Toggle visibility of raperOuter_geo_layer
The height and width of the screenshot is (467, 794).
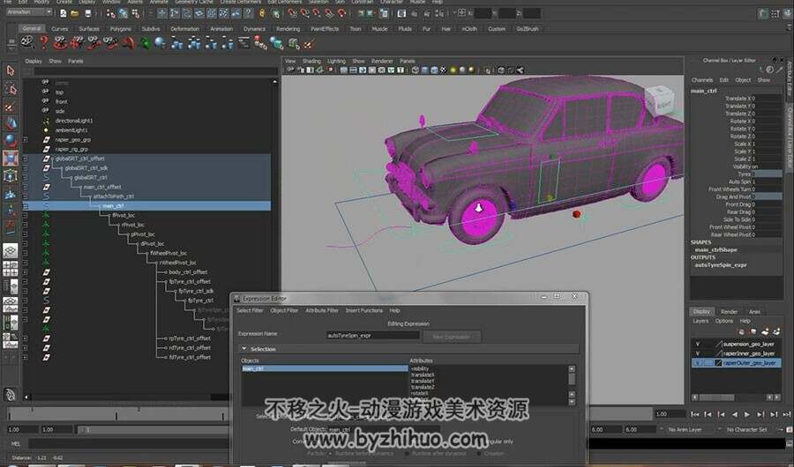click(698, 363)
